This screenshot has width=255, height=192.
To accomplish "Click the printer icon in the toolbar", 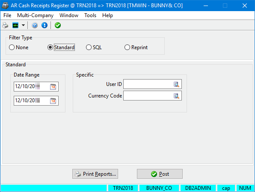I will tap(5, 25).
